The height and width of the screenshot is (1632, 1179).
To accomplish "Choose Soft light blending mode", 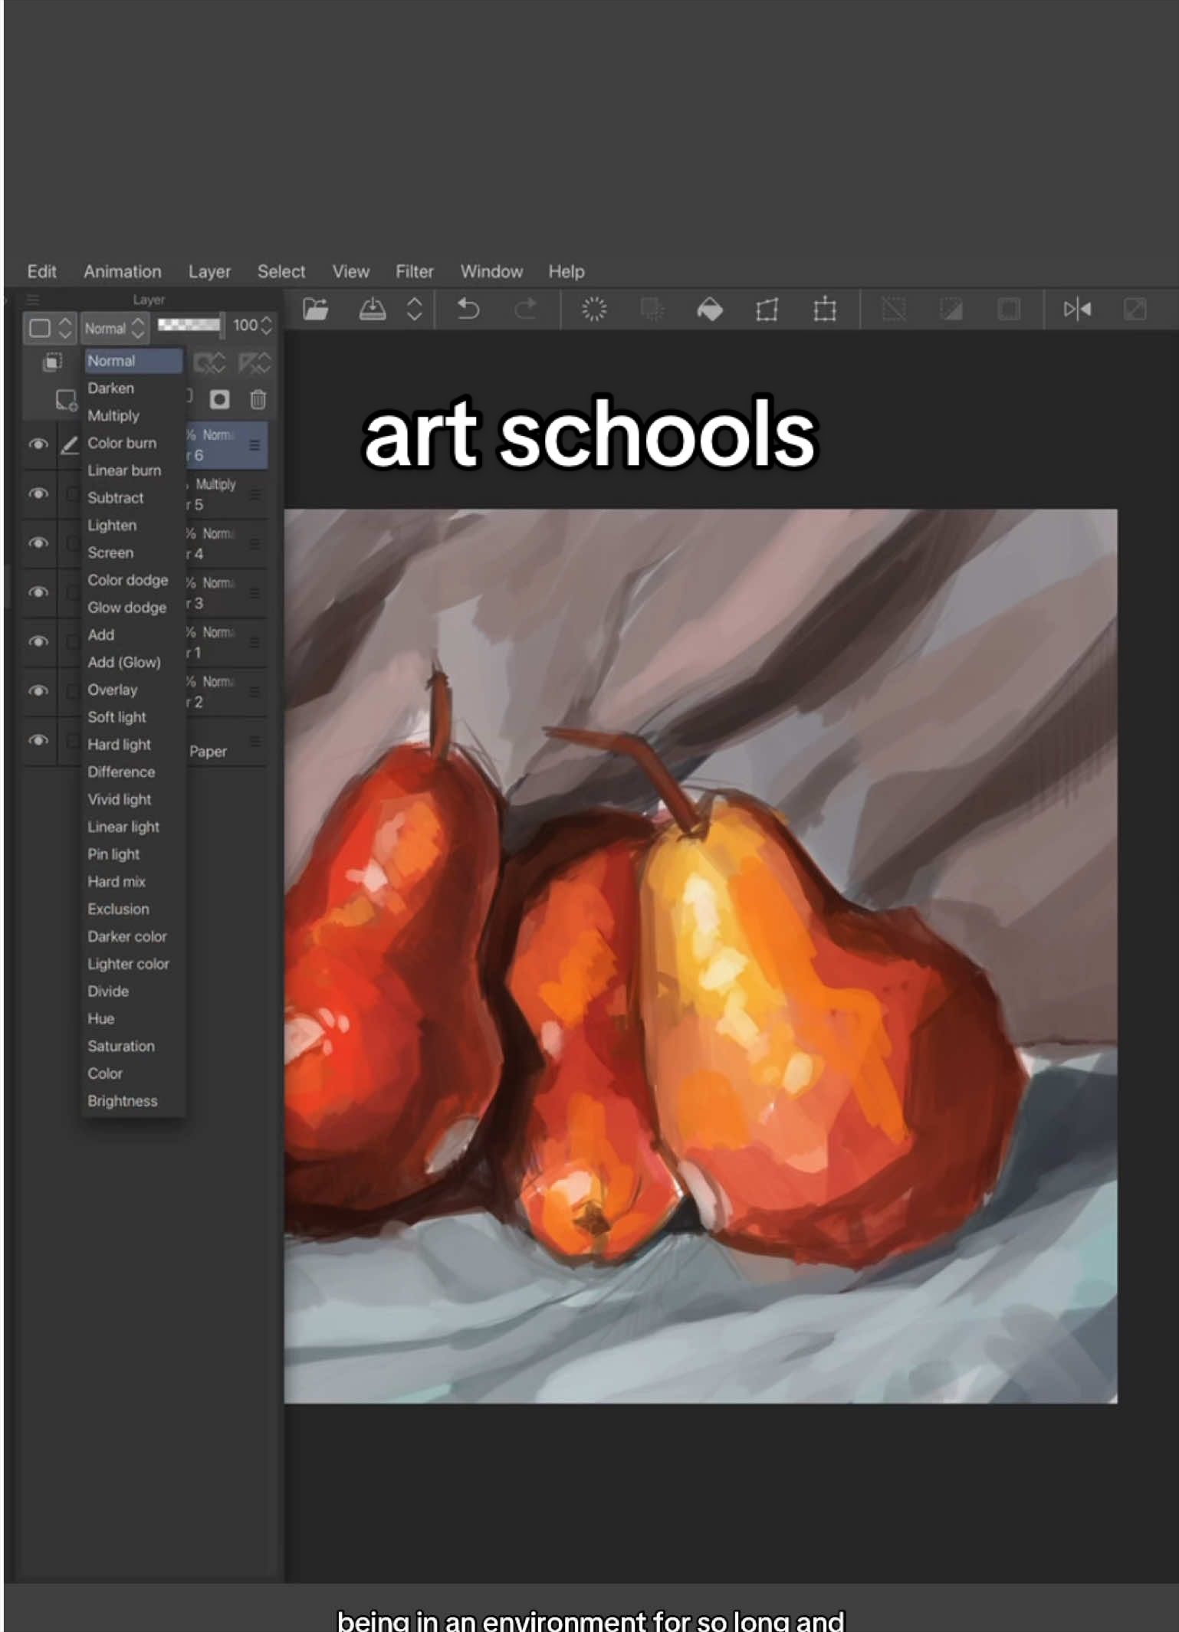I will [x=117, y=717].
